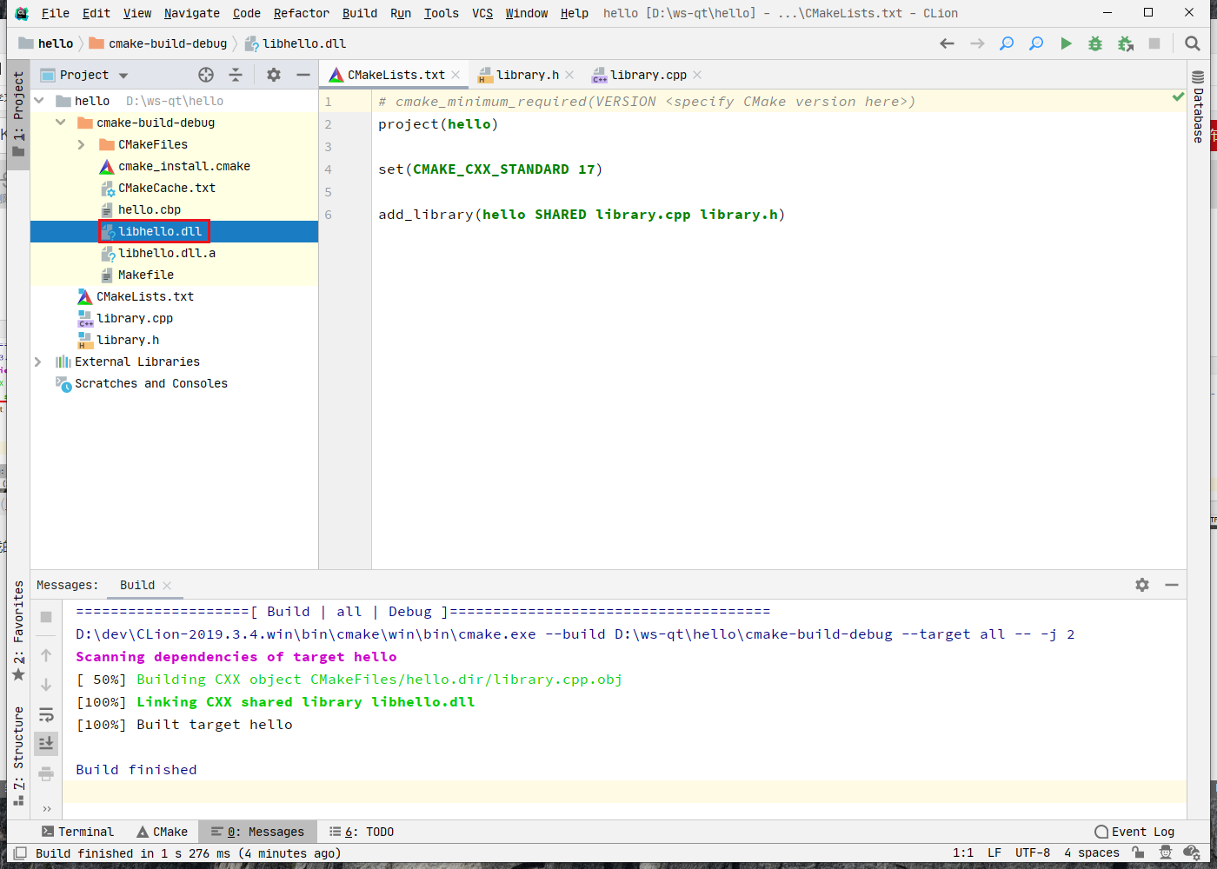1217x869 pixels.
Task: Open the line separator LF selector
Action: pos(994,853)
